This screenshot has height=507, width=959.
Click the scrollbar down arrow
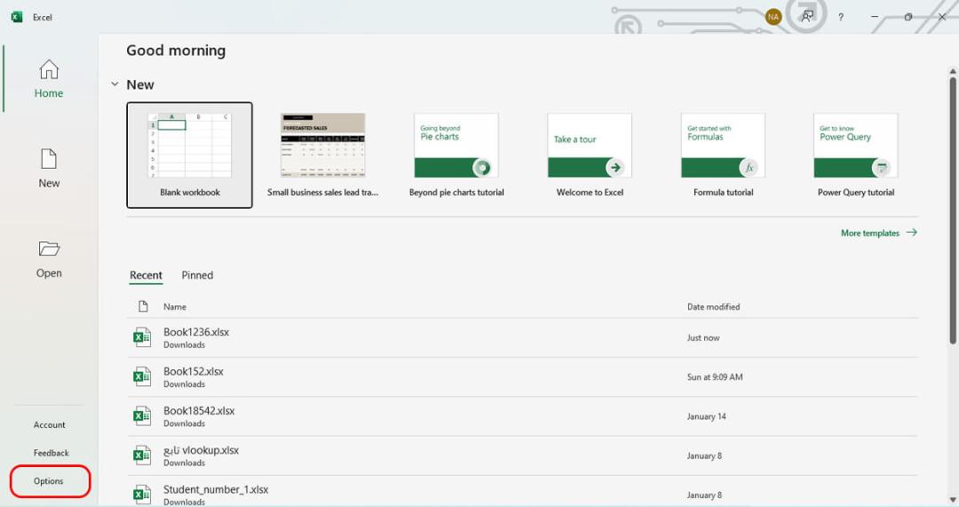(x=952, y=500)
